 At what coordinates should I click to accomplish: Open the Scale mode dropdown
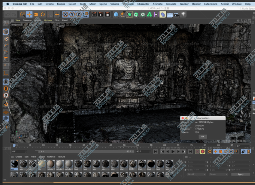click(x=218, y=174)
